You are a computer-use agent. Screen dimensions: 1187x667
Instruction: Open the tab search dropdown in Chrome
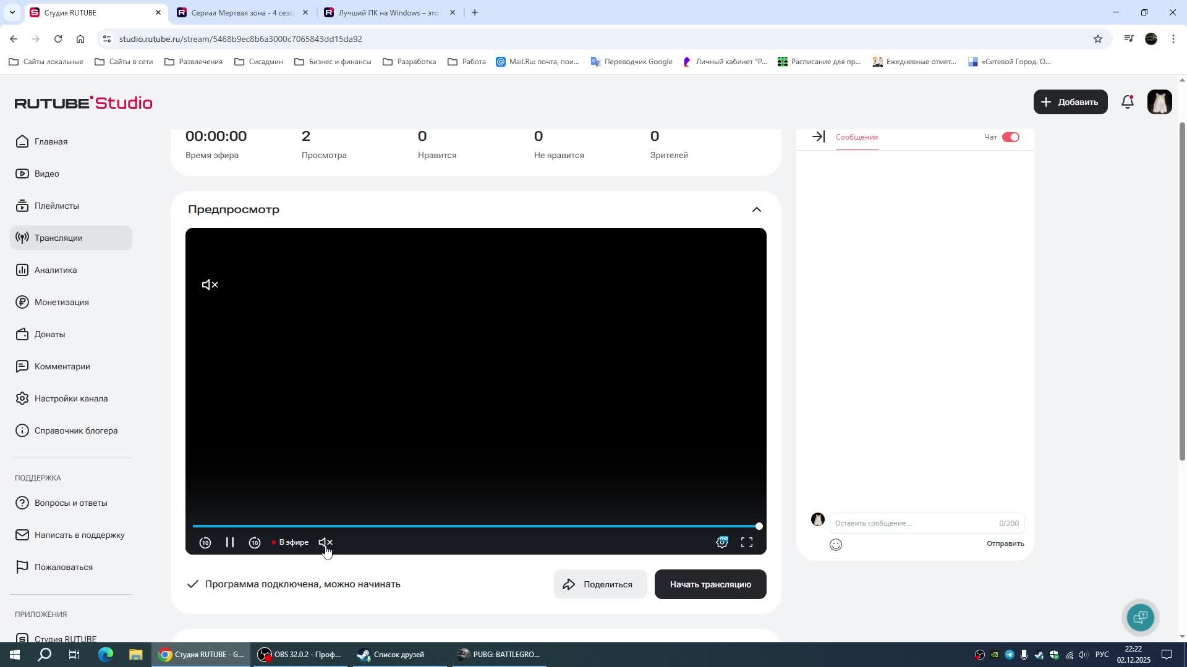[x=12, y=12]
